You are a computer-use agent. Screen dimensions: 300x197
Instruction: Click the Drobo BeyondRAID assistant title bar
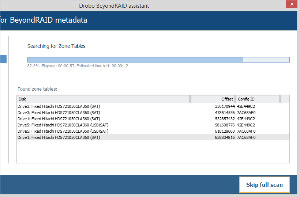114,6
